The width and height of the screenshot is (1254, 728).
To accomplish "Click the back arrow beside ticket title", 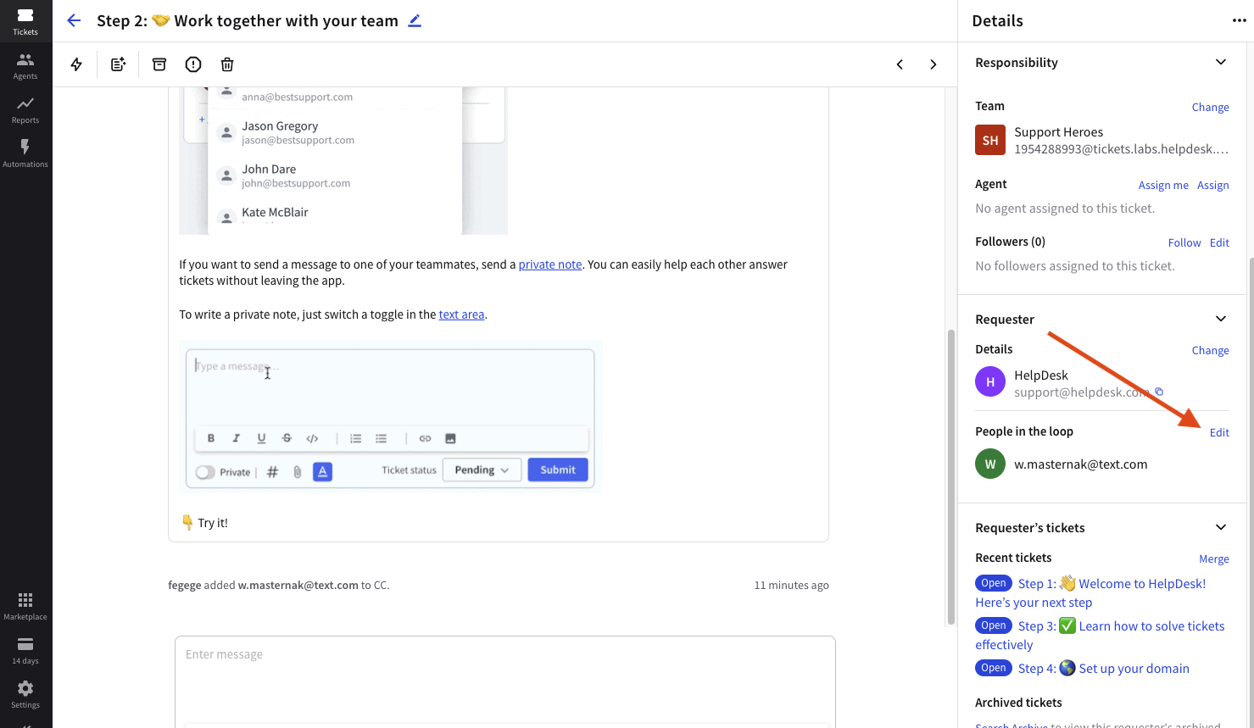I will point(74,20).
